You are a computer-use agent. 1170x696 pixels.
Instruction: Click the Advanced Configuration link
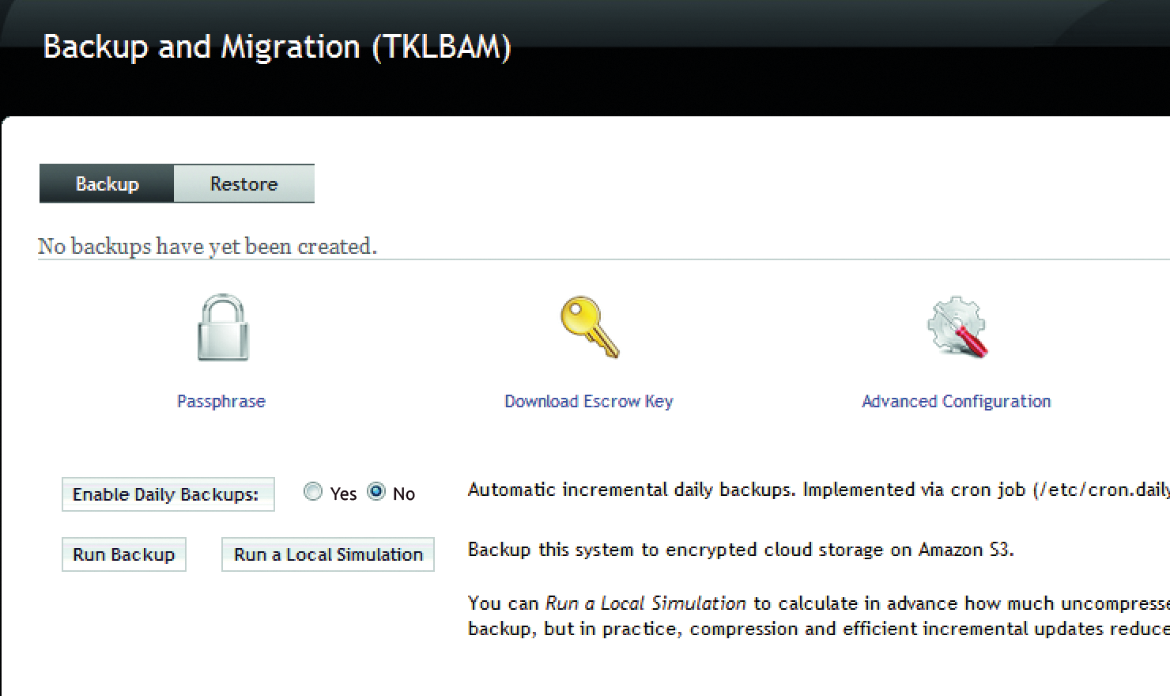coord(957,401)
